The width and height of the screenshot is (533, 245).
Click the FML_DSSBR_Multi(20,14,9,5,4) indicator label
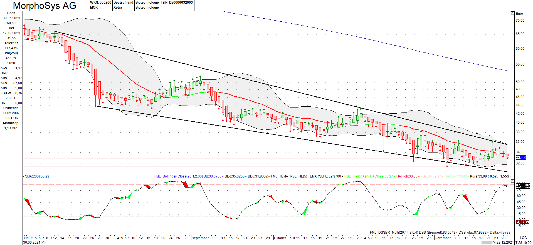click(x=394, y=232)
